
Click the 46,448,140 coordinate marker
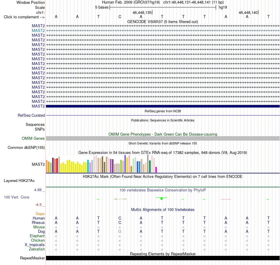pos(248,12)
